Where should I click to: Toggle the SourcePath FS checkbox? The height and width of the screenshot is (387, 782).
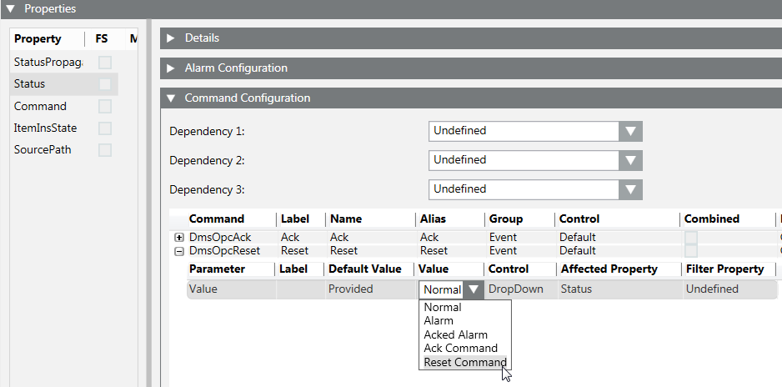[x=105, y=150]
